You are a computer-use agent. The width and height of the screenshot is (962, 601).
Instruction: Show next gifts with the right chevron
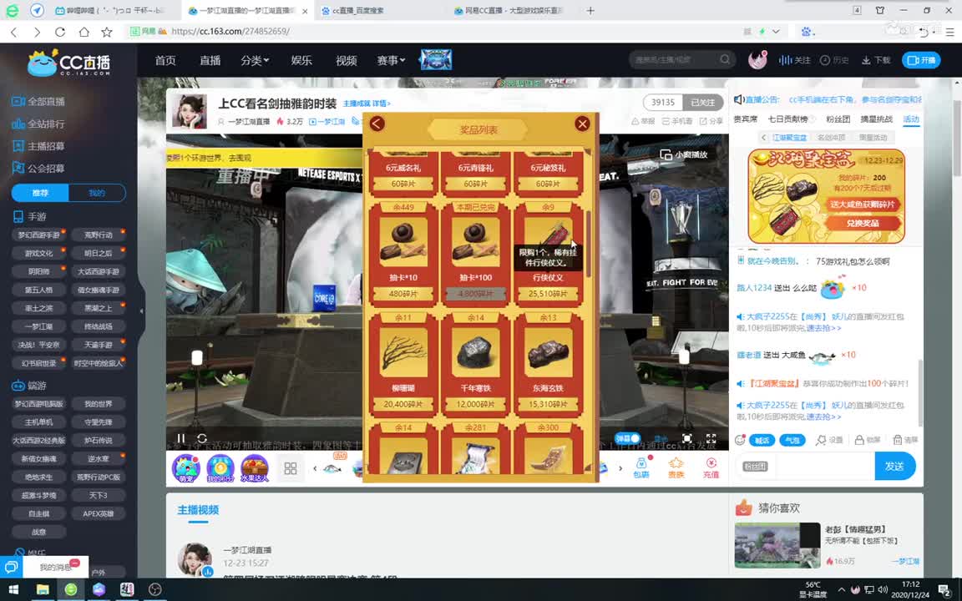[x=620, y=468]
